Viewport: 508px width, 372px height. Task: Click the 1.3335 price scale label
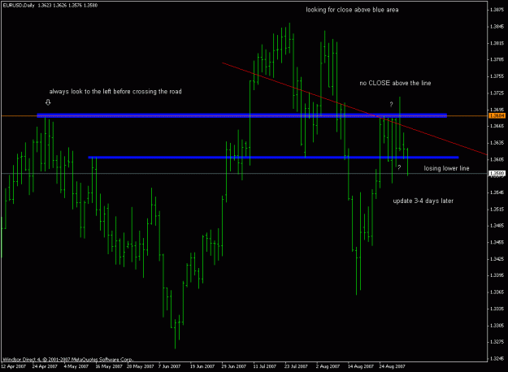click(497, 309)
